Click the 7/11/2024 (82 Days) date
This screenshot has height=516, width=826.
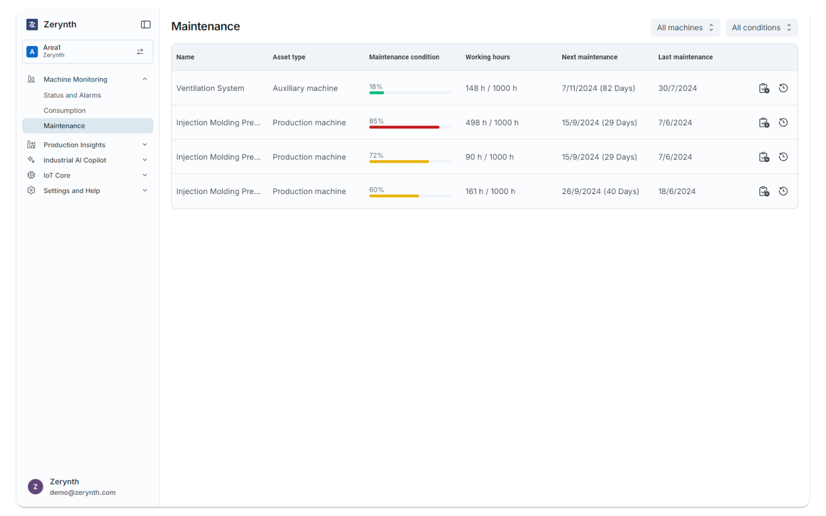pyautogui.click(x=598, y=88)
